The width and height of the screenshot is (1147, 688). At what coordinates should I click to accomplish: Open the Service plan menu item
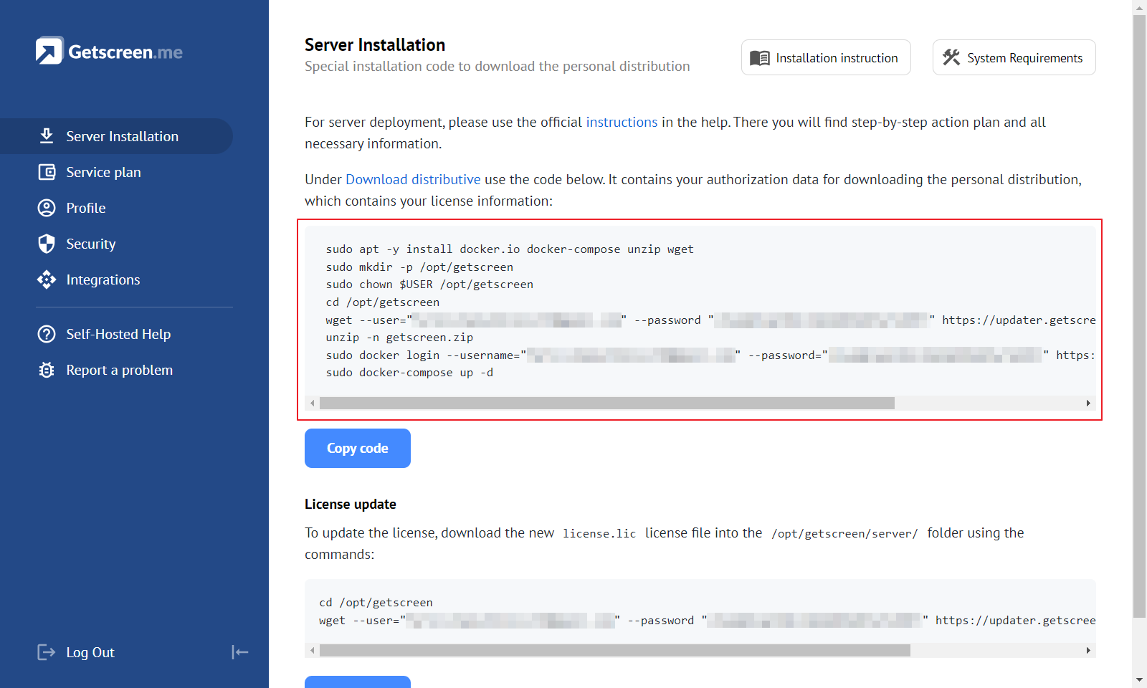coord(103,172)
